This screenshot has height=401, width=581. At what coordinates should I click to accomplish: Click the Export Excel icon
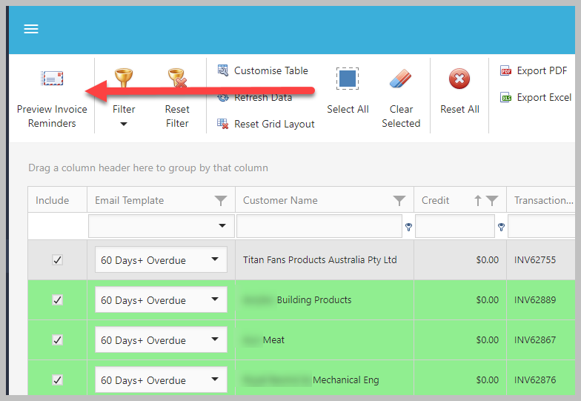(505, 98)
